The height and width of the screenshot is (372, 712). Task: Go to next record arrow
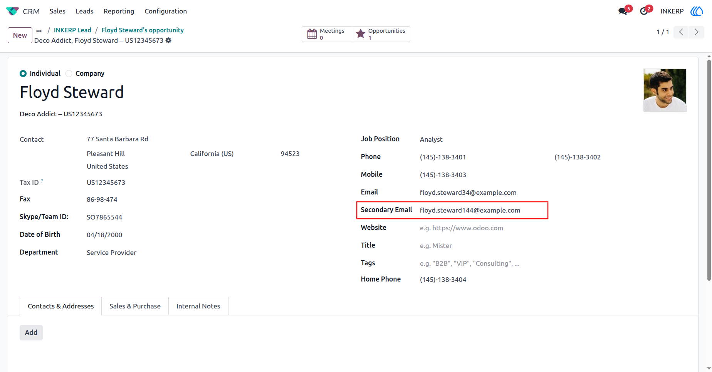click(697, 32)
